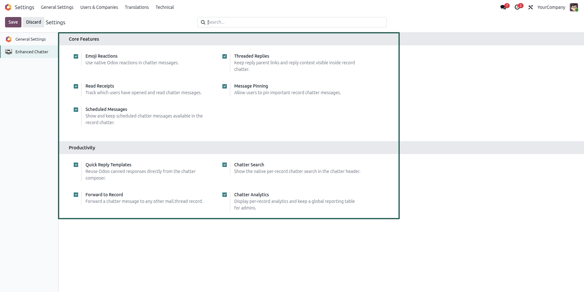Click the Quick Reply Templates label

tap(108, 165)
